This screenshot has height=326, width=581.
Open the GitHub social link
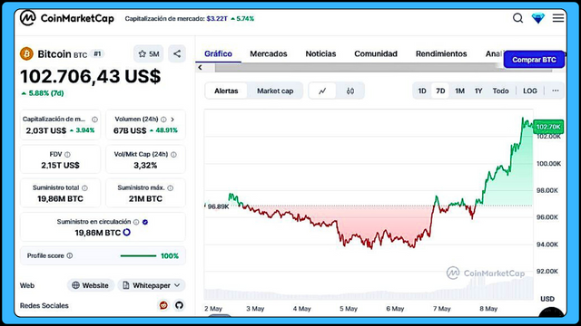coord(180,305)
